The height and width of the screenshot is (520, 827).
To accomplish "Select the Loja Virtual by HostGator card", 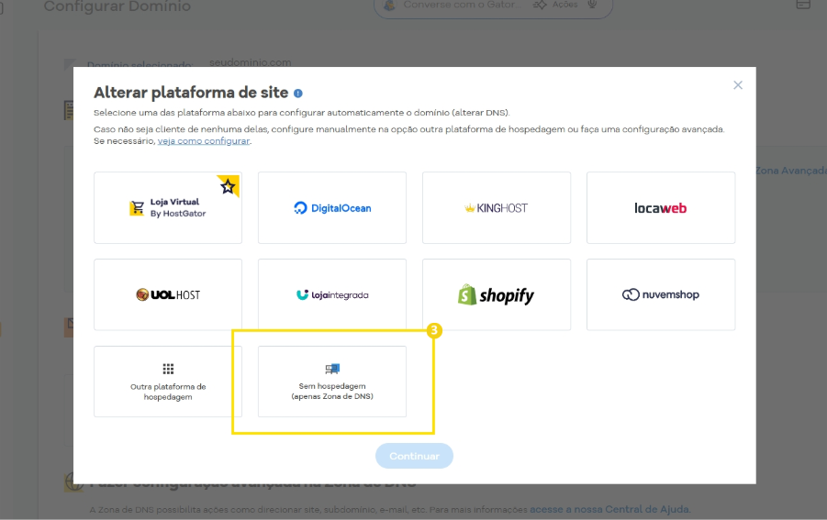I will (168, 208).
